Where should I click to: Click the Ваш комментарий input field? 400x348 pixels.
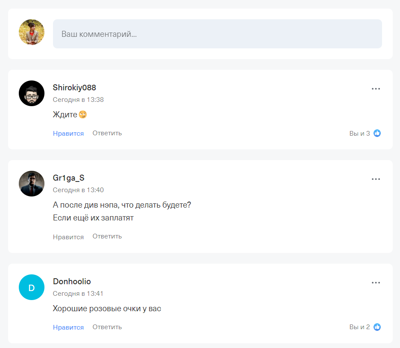[x=218, y=33]
